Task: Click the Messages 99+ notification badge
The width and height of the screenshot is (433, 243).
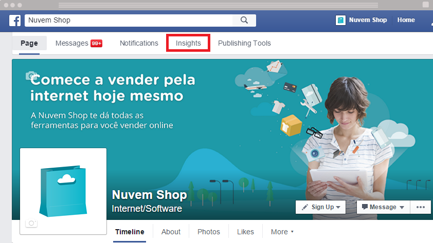Action: 96,44
